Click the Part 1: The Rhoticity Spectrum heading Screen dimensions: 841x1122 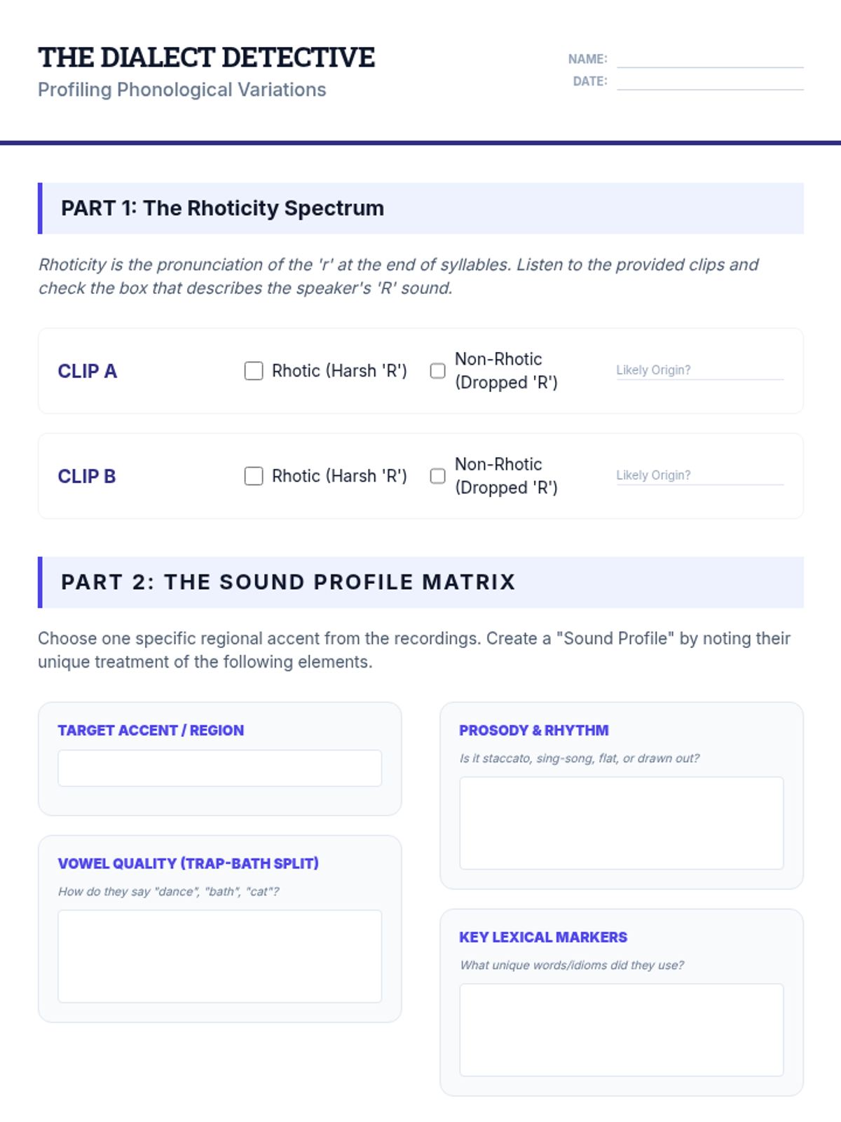click(222, 208)
